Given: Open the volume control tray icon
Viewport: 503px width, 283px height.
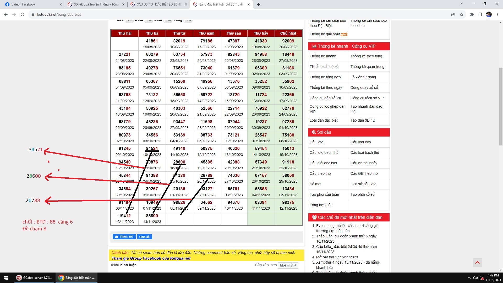Looking at the screenshot, I should tap(475, 278).
